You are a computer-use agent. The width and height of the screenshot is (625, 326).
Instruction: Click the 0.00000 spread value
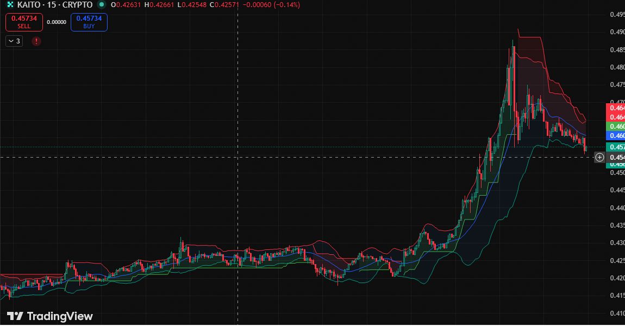pos(57,22)
